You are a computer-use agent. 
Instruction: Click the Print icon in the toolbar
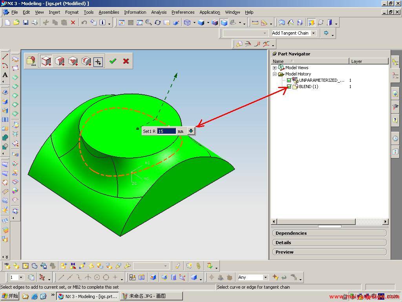[x=35, y=23]
